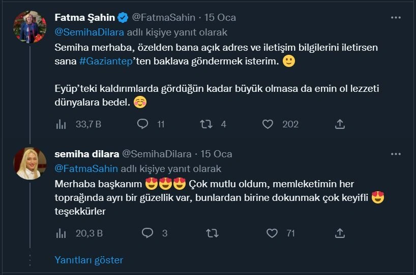Open the 15 Oca timestamp on first tweet
The image size is (416, 275).
pyautogui.click(x=220, y=17)
